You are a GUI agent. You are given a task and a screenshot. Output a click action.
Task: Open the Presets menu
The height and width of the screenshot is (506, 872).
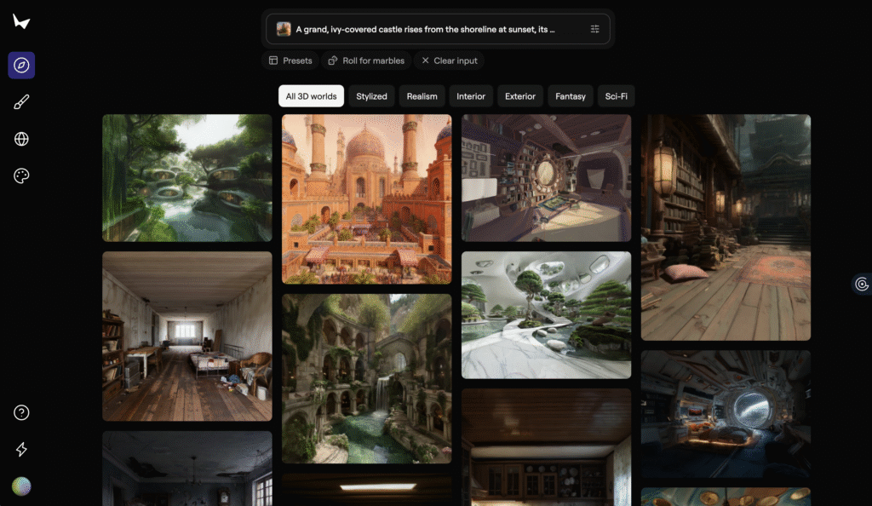290,60
